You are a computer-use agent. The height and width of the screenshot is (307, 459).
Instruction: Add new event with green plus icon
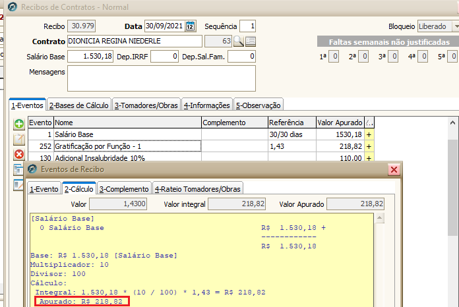point(19,124)
